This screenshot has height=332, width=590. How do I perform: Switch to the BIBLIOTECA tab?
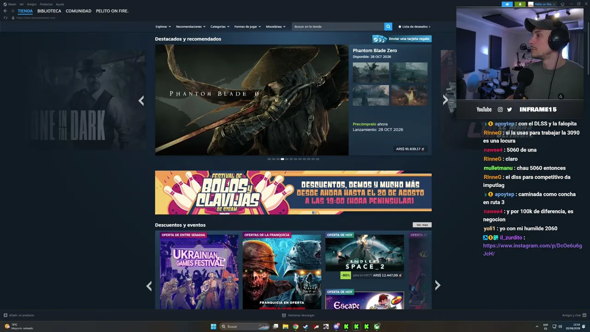pyautogui.click(x=49, y=11)
